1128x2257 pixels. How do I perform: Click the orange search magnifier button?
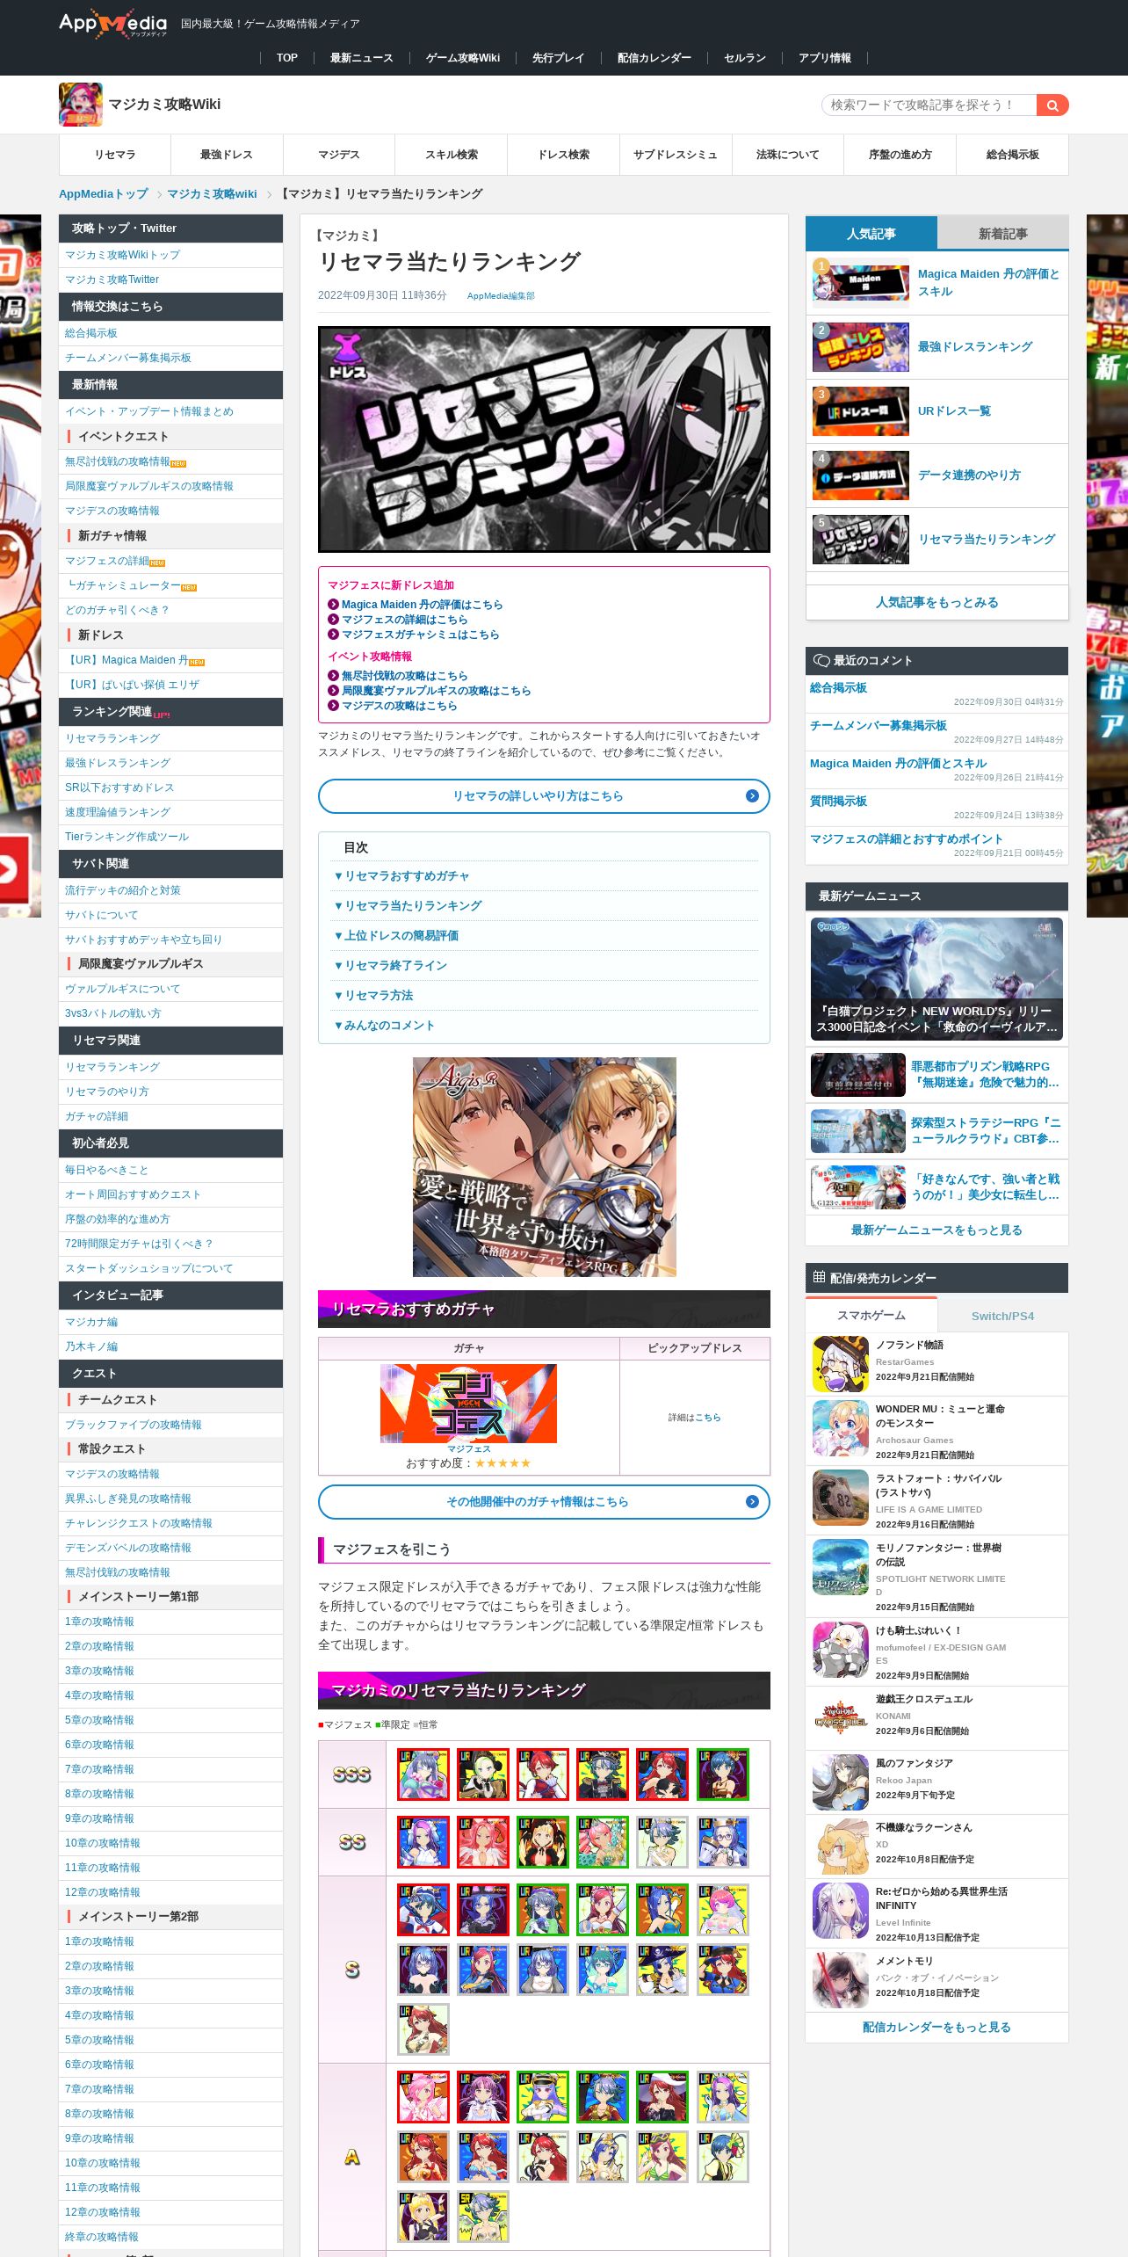point(1052,105)
